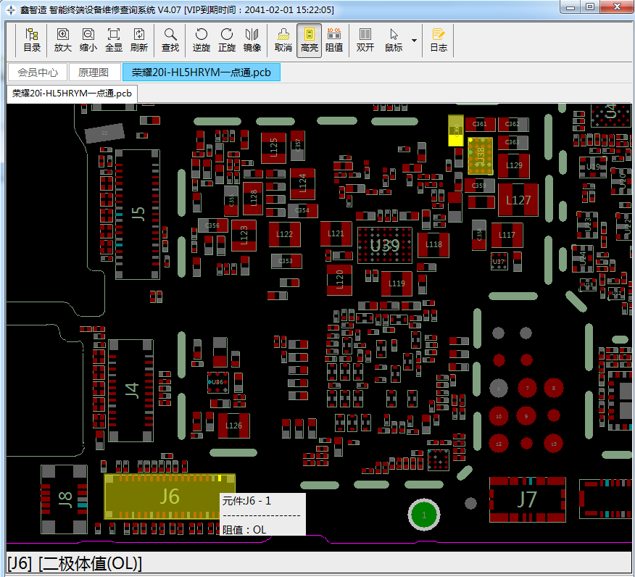
Task: Click chip U36 on the board
Action: point(218,382)
